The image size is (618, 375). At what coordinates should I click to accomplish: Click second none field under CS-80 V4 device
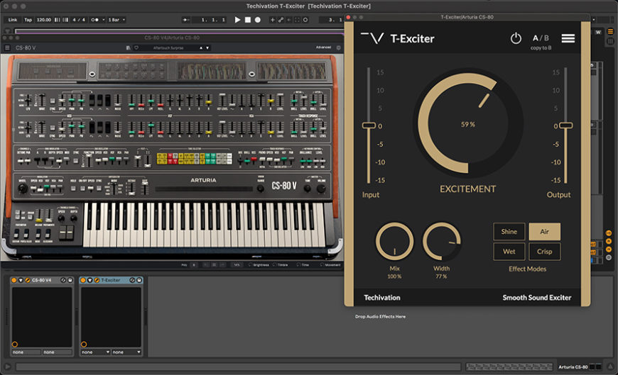click(57, 352)
